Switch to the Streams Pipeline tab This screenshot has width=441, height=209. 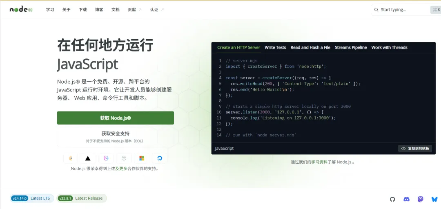(x=351, y=47)
